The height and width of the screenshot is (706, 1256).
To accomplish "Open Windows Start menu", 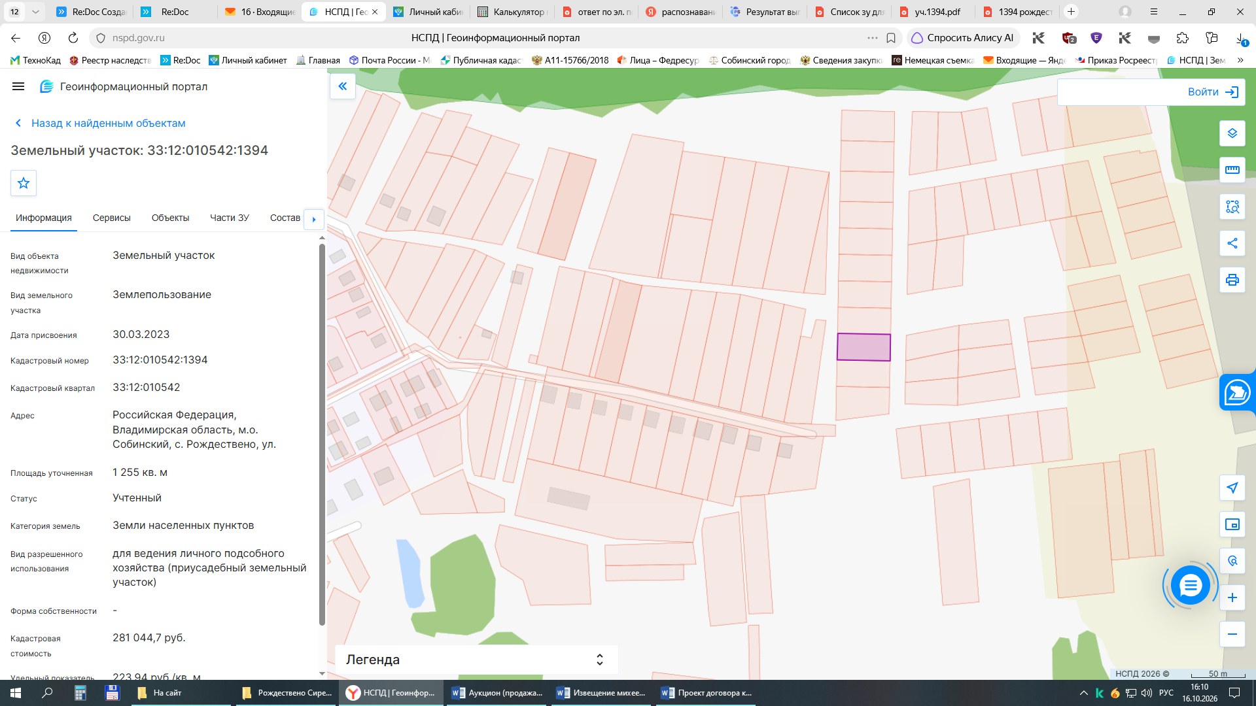I will [16, 693].
